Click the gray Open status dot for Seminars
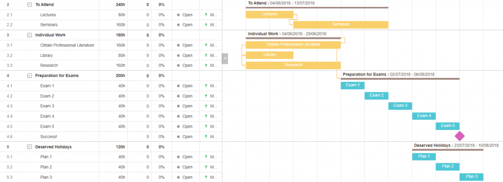 pyautogui.click(x=178, y=25)
